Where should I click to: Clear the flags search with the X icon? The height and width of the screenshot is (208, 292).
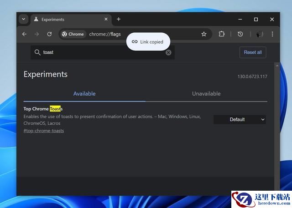[168, 52]
